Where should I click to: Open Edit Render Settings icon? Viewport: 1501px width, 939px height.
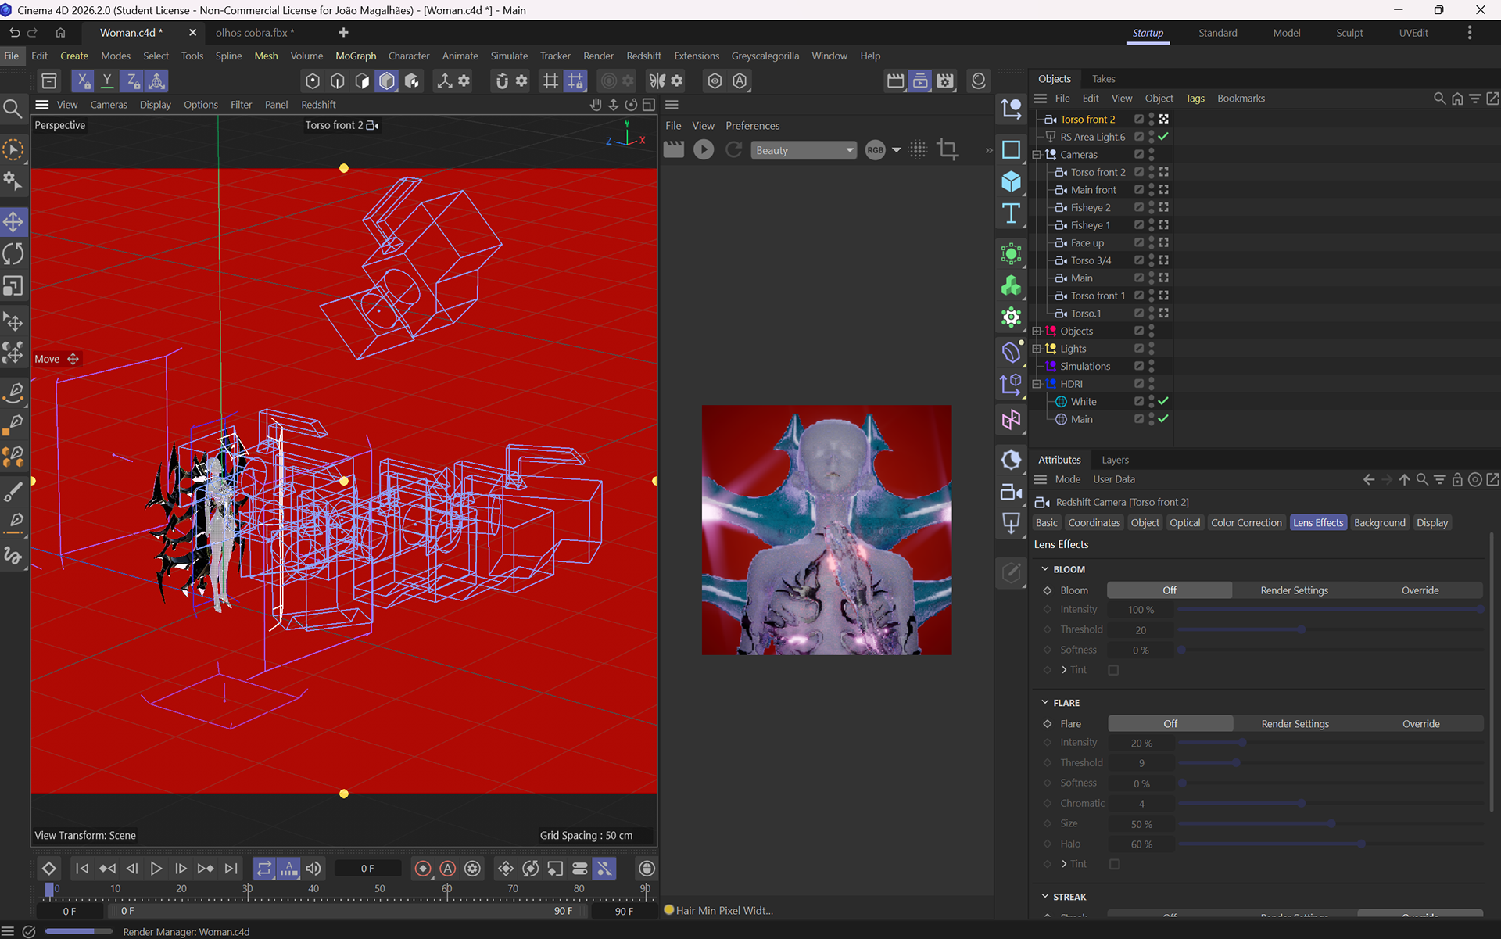coord(945,81)
